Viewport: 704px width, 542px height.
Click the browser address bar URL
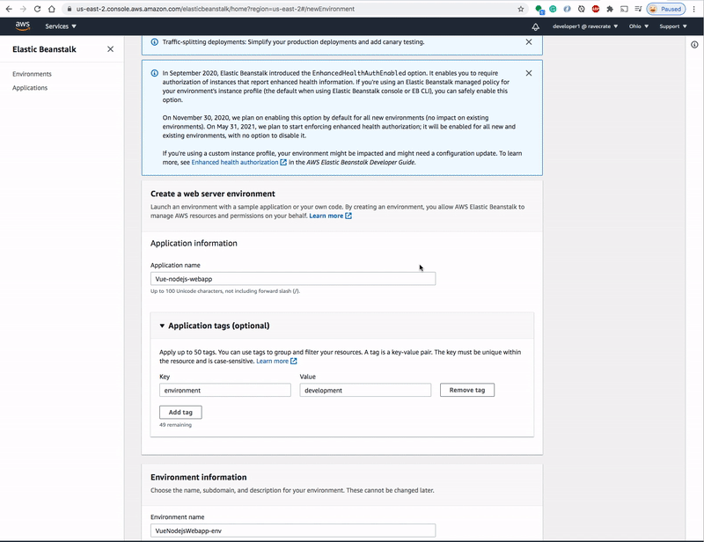pyautogui.click(x=215, y=9)
